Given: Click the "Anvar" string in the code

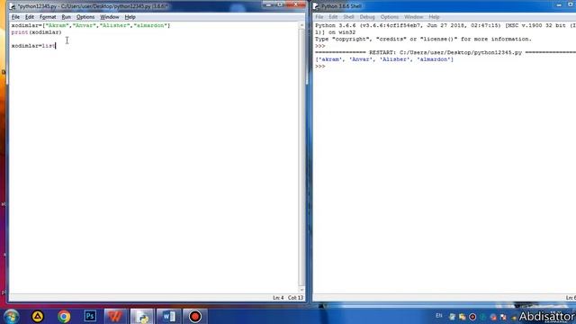Looking at the screenshot, I should pyautogui.click(x=85, y=25).
